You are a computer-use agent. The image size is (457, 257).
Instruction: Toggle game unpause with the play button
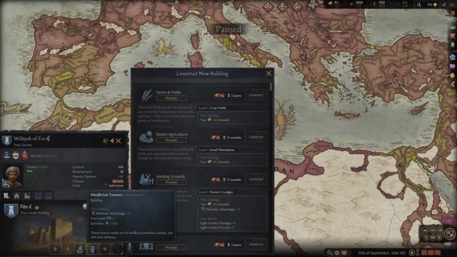tap(412, 253)
